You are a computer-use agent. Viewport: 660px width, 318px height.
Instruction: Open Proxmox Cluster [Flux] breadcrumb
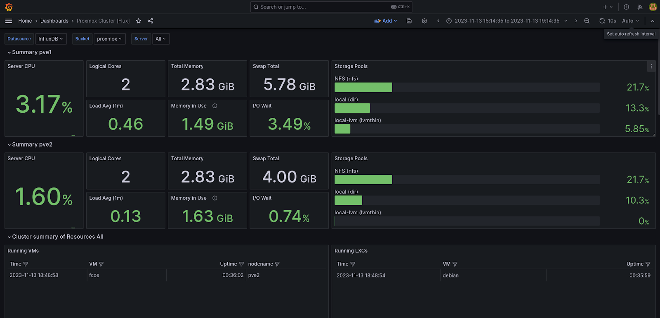(103, 21)
